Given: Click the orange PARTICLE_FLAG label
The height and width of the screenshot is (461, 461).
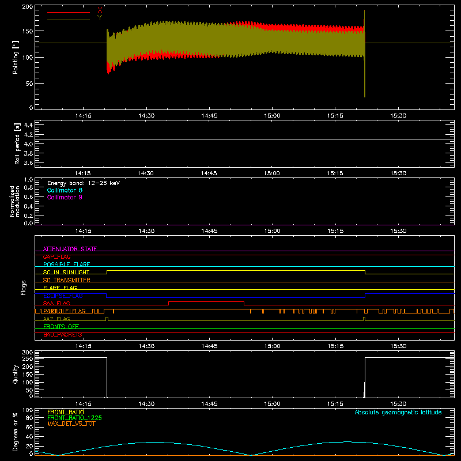Looking at the screenshot, I should click(65, 311).
